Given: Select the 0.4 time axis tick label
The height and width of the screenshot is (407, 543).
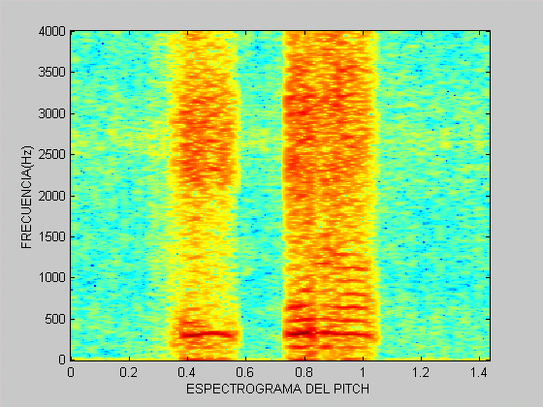Looking at the screenshot, I should coord(187,372).
